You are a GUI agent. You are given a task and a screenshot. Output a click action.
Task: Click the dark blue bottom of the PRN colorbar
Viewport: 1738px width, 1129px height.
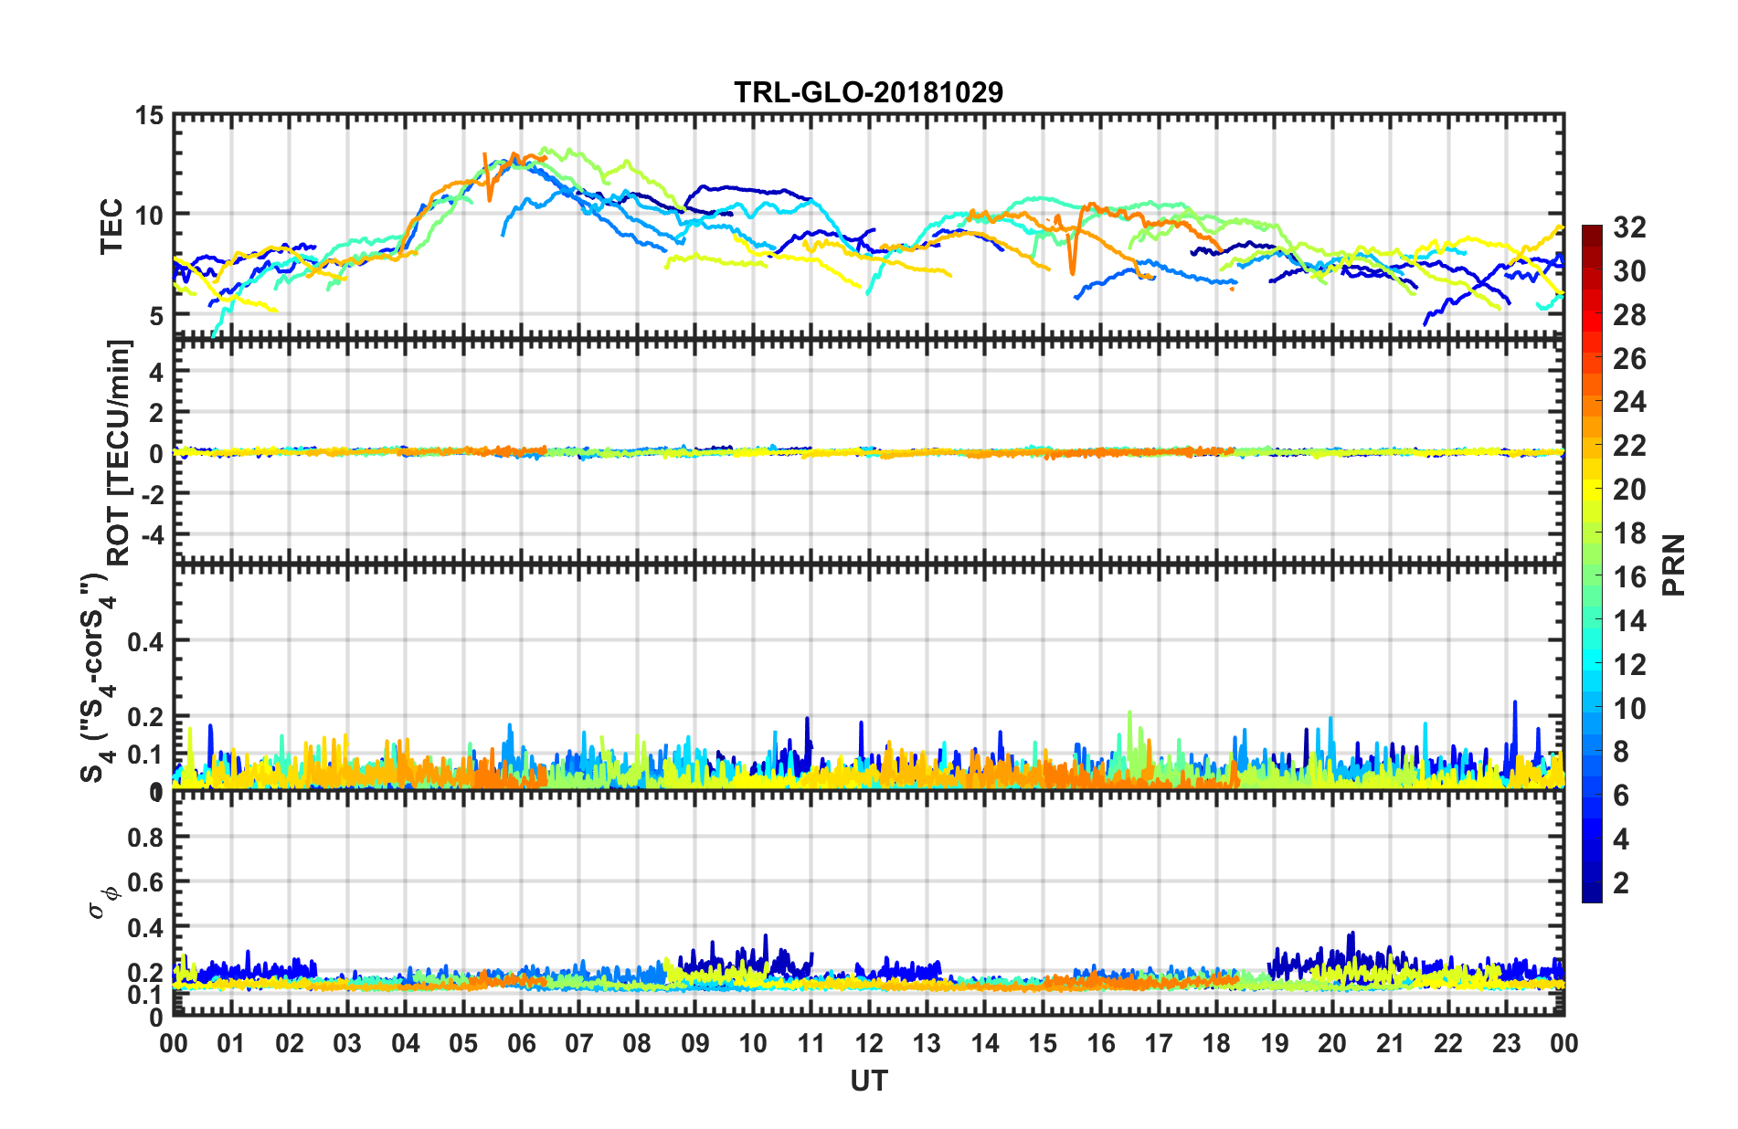click(1592, 892)
